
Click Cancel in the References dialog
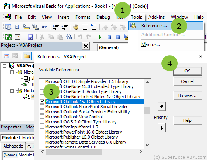pos(188,81)
